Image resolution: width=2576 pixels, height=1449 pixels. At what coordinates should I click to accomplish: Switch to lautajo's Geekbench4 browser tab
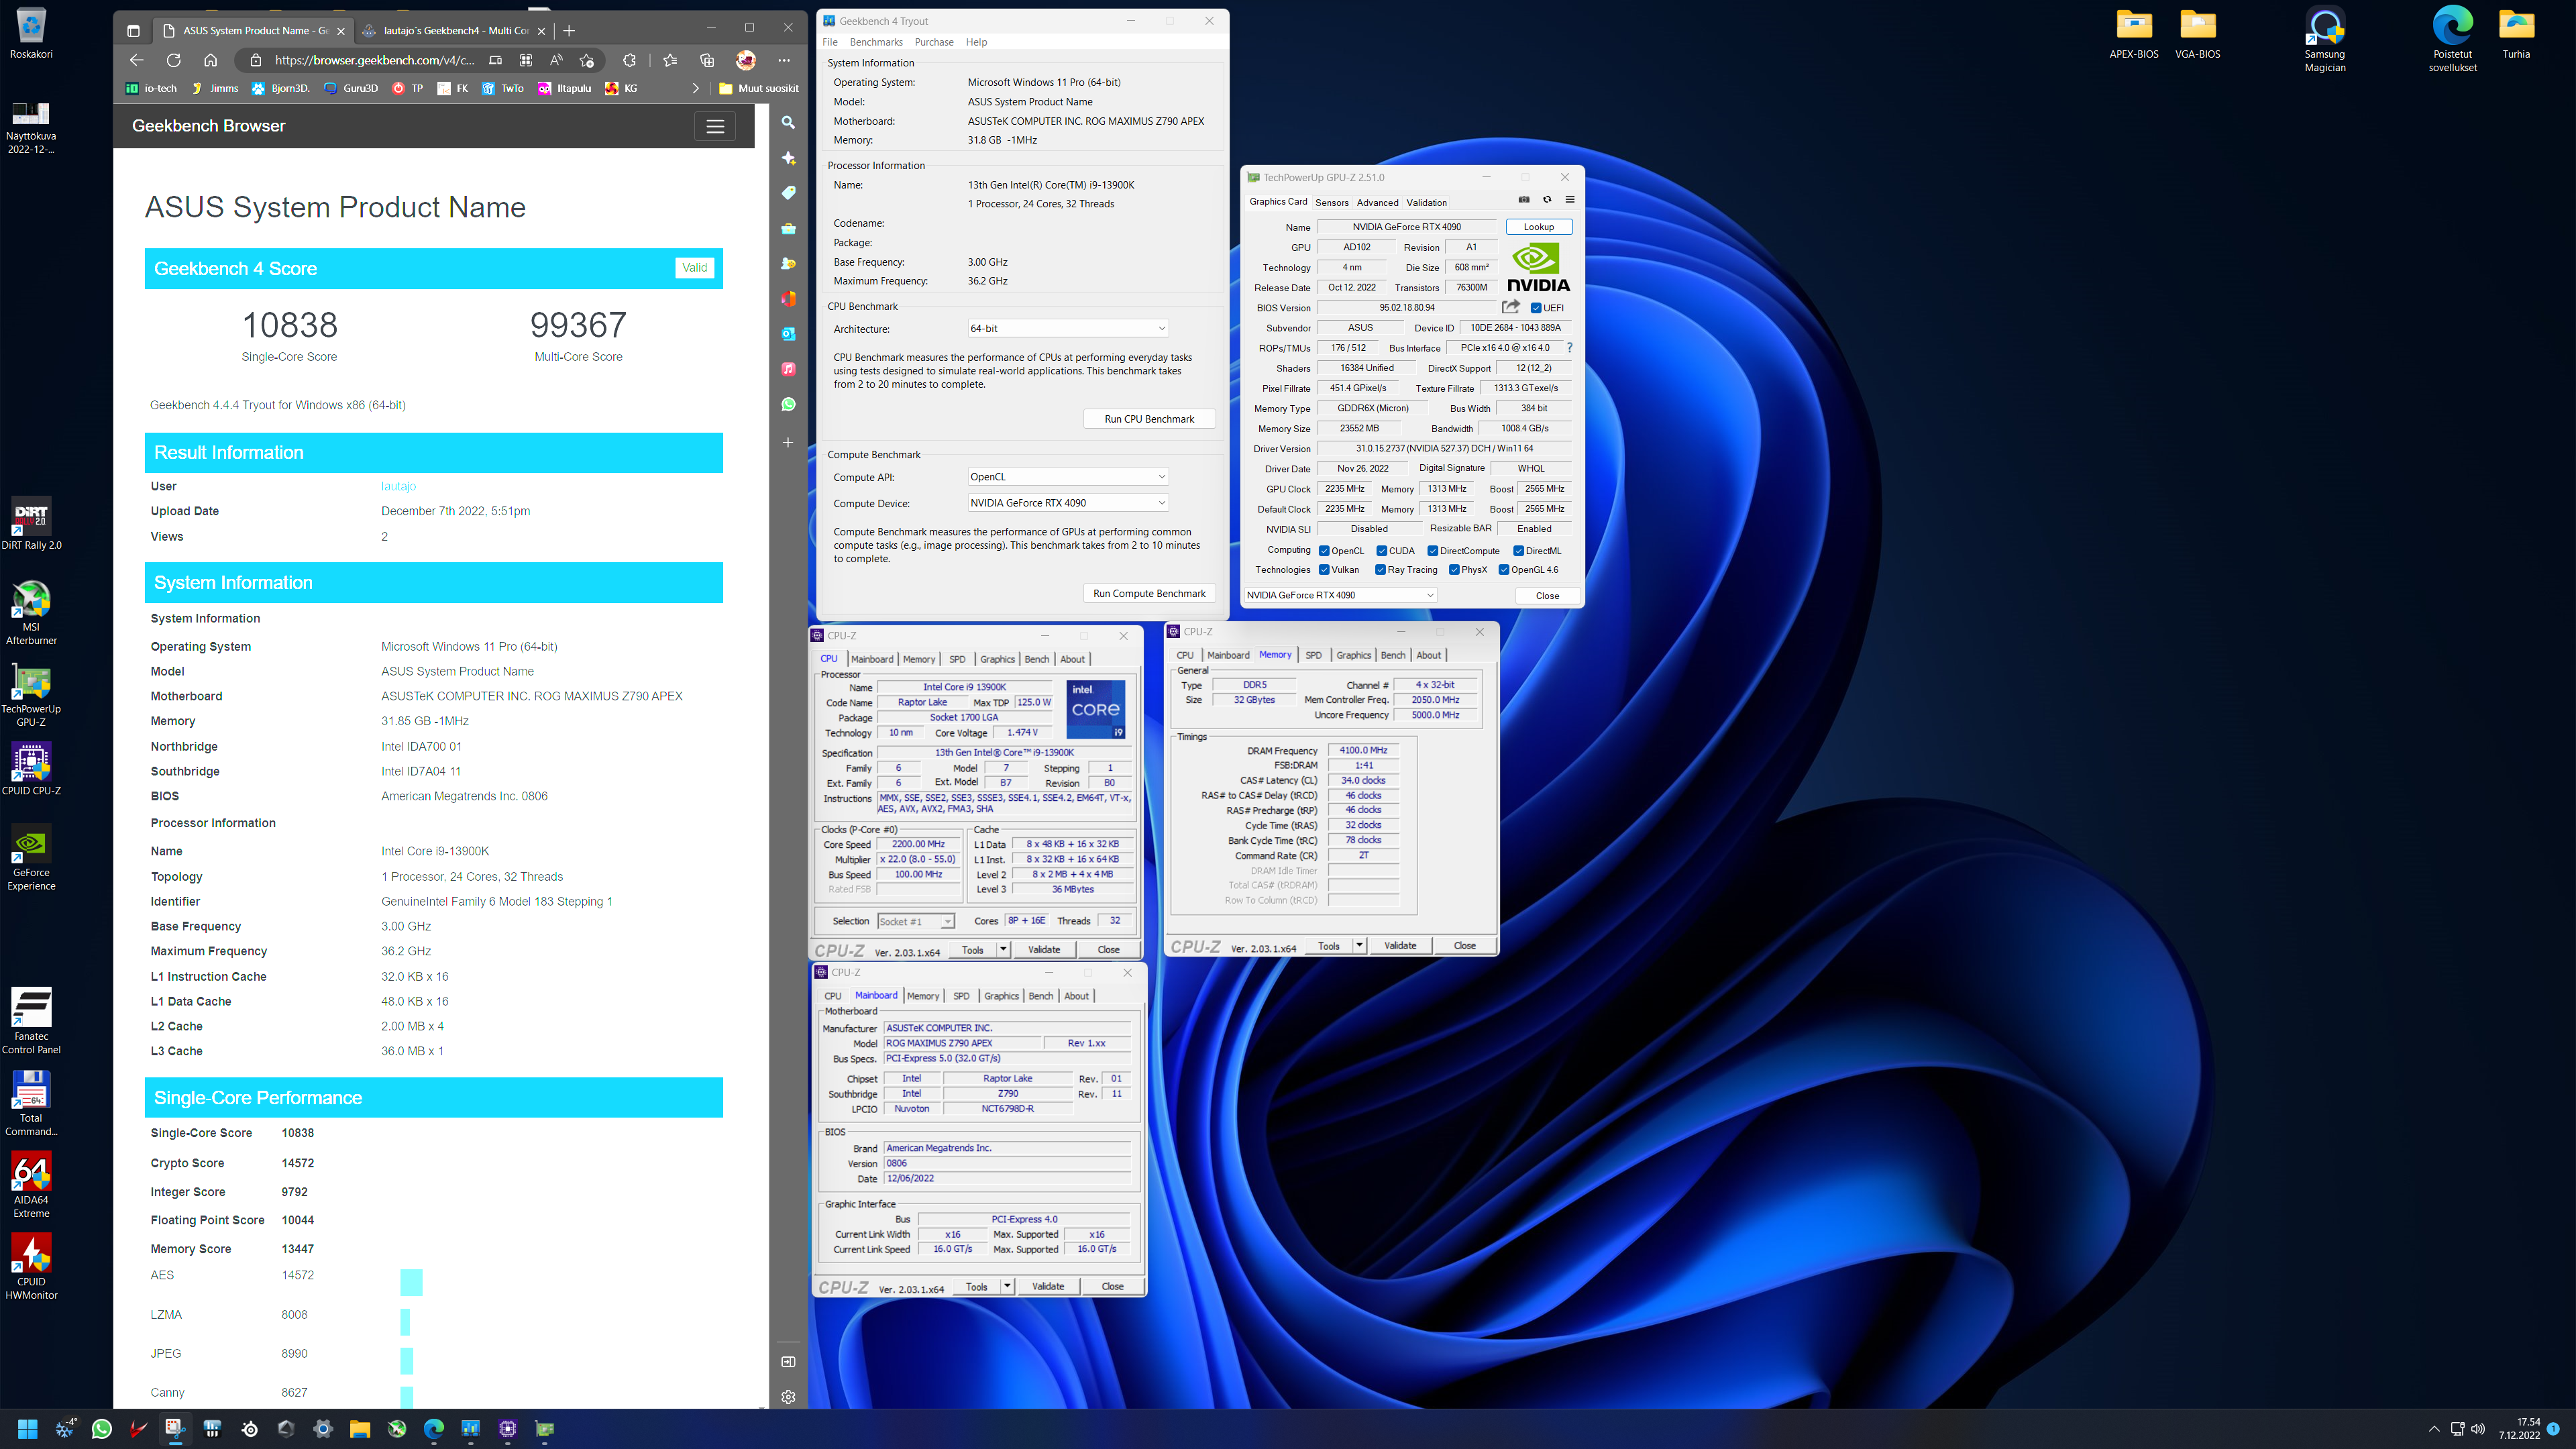pos(455,31)
